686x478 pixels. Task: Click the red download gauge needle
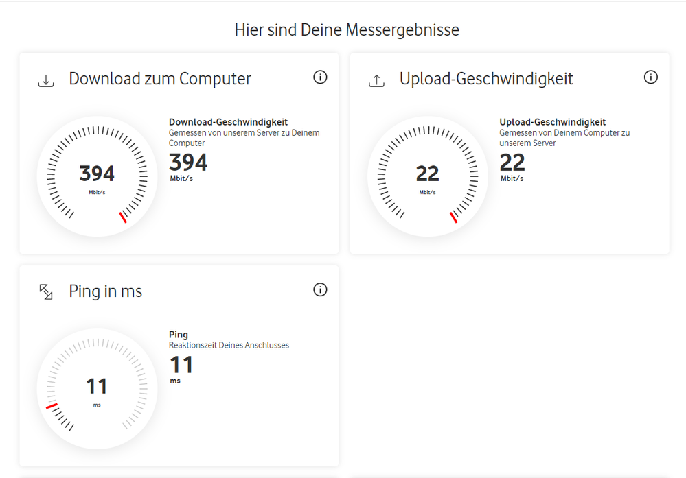124,217
